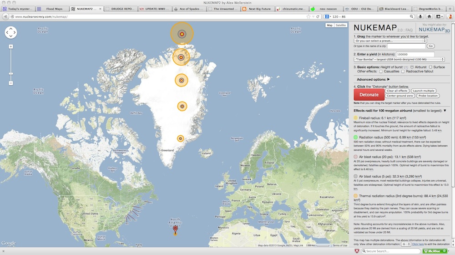Enable the Casualties checkbox
The height and width of the screenshot is (255, 455).
(x=381, y=71)
